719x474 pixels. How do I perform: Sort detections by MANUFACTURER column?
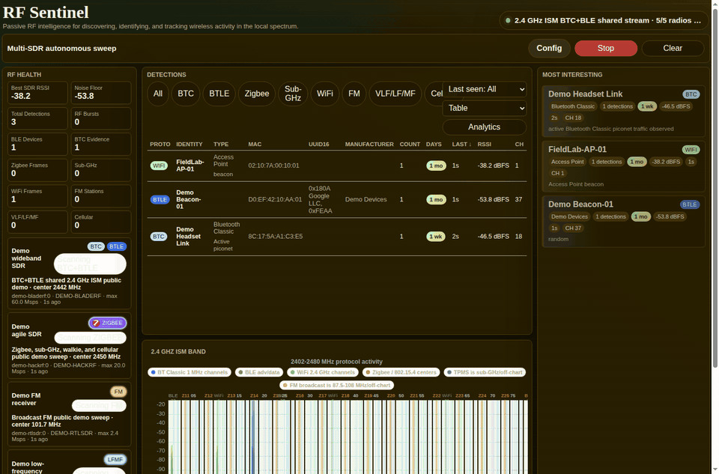click(369, 144)
